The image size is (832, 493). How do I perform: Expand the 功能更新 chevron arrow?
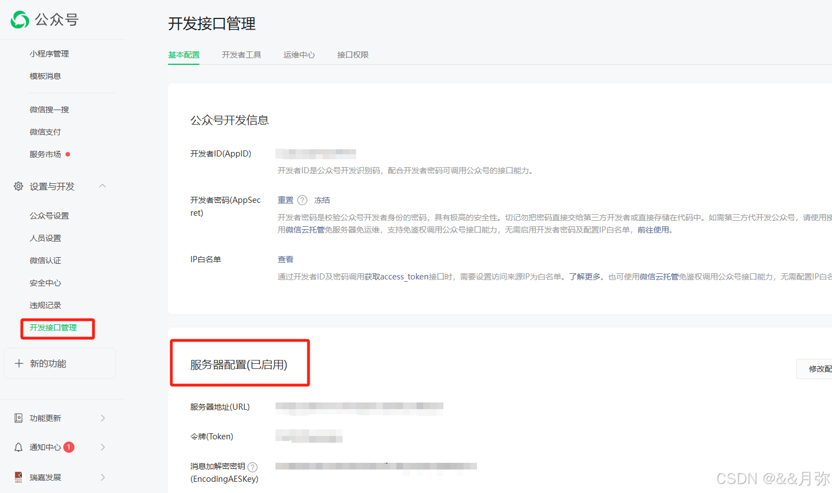[x=103, y=418]
